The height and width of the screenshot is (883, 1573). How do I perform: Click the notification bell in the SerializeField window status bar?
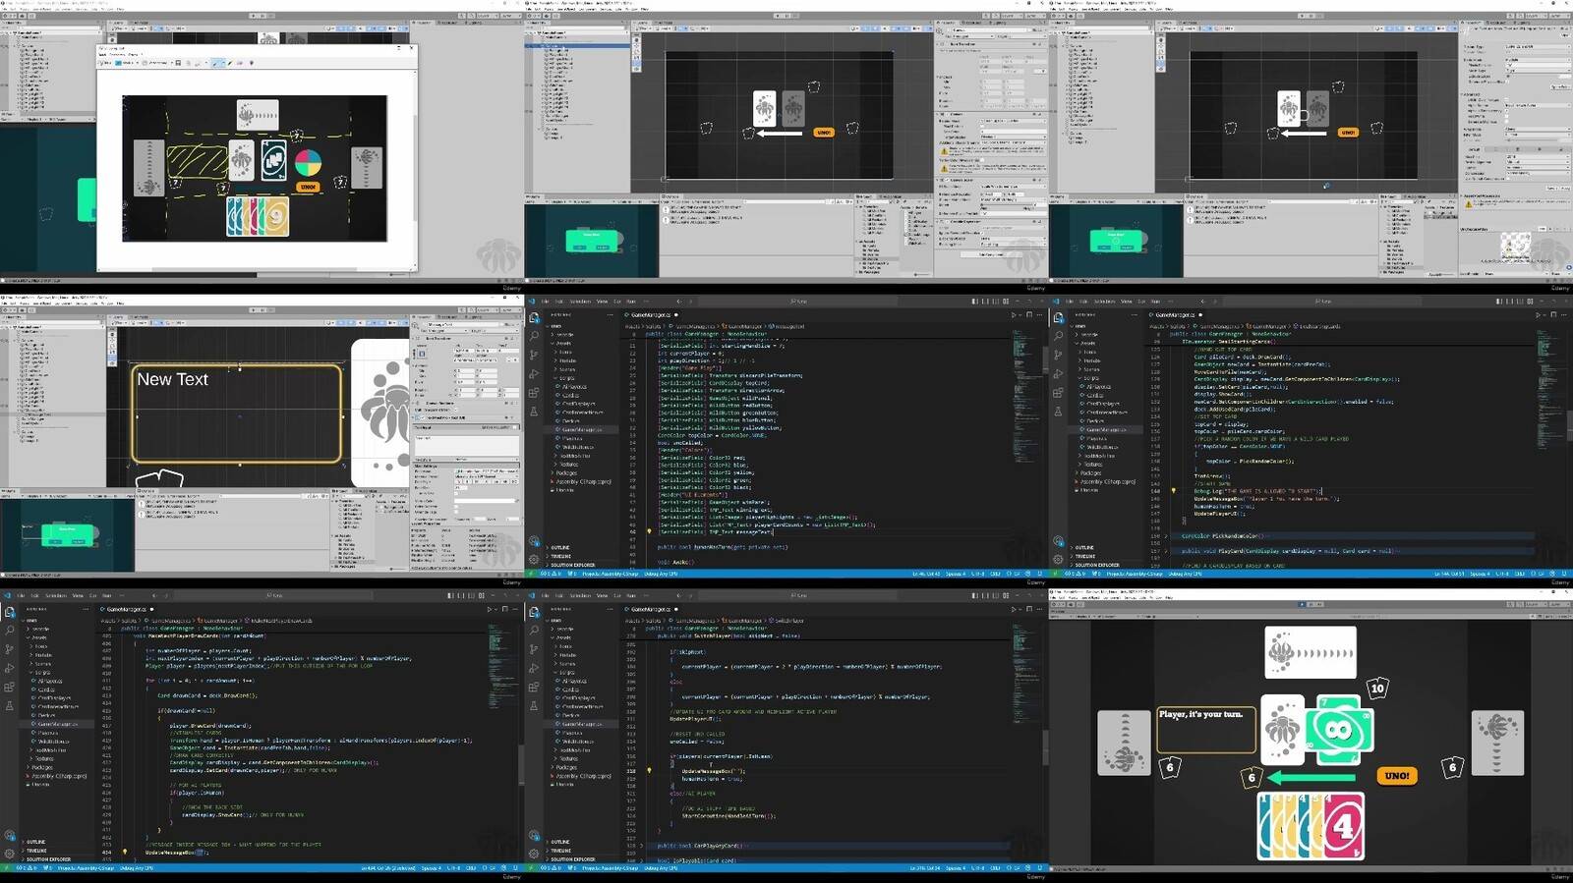(x=1040, y=574)
